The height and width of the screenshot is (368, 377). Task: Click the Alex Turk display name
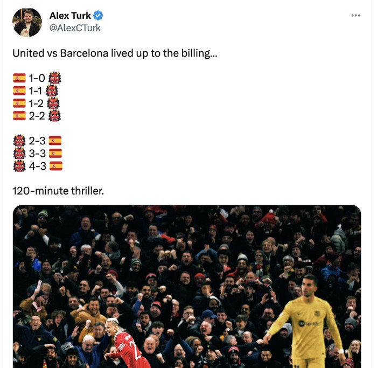[x=70, y=16]
